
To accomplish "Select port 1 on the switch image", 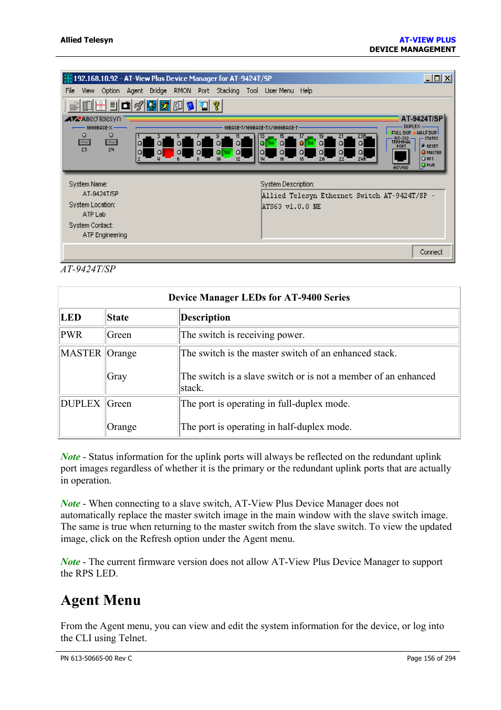I will click(148, 142).
